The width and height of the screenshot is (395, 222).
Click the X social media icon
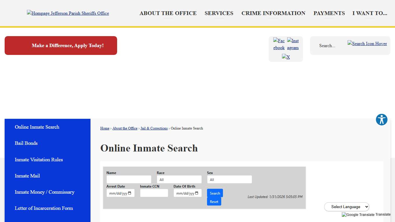(286, 57)
